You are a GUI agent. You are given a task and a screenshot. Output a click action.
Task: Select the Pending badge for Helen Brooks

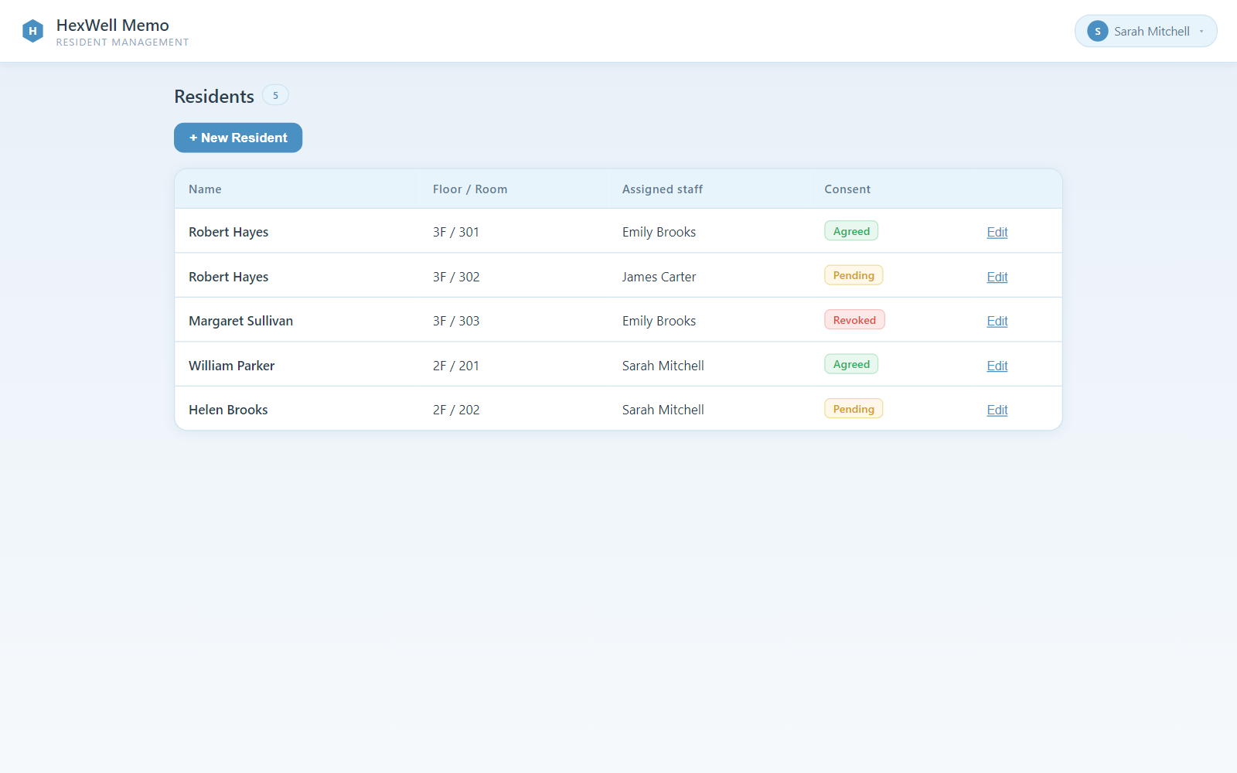coord(854,409)
